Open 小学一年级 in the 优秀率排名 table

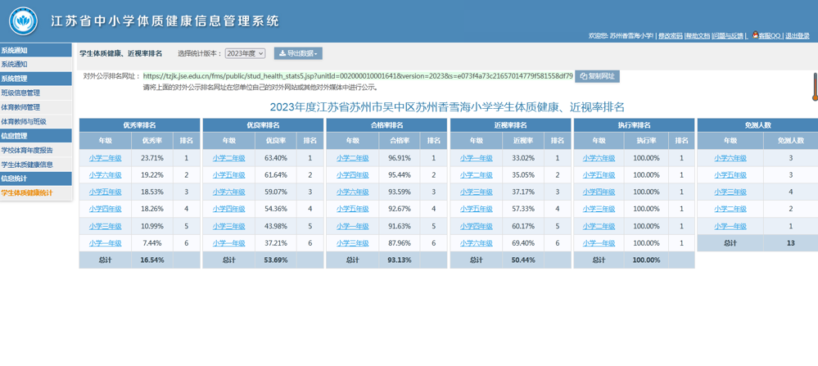coord(106,243)
